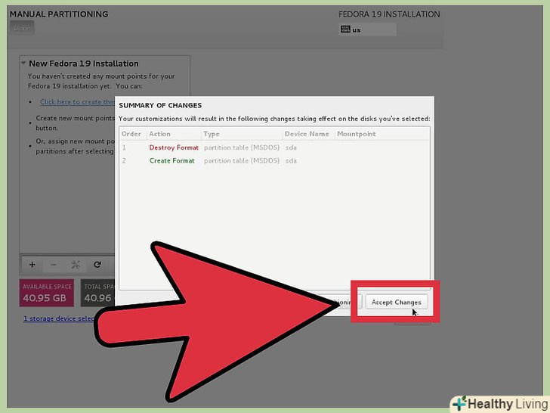Image resolution: width=550 pixels, height=413 pixels.
Task: Select the Create Format row in summary
Action: [275, 160]
